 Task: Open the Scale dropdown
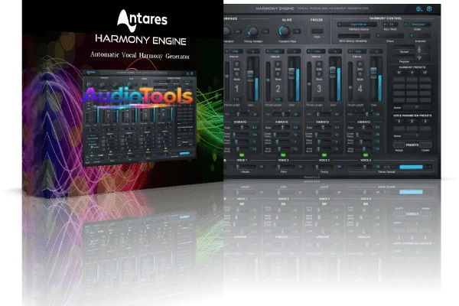click(418, 24)
